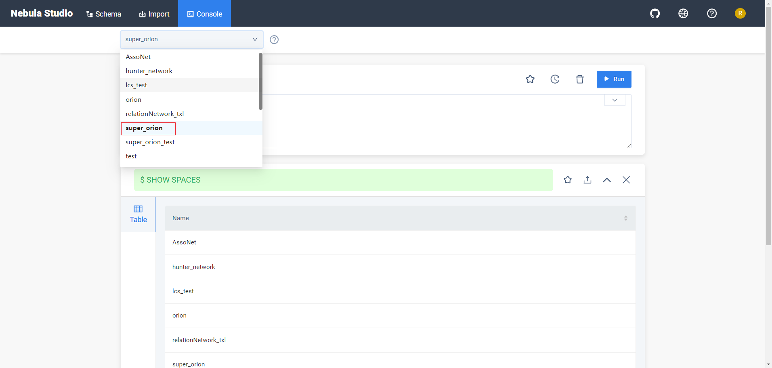
Task: Open the language globe icon
Action: coord(683,14)
